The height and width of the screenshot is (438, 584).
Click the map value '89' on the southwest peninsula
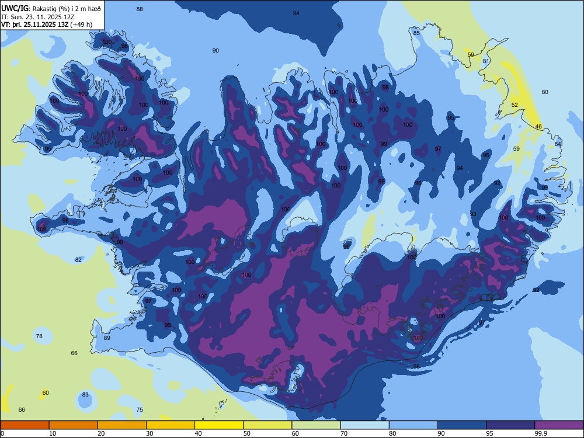pyautogui.click(x=107, y=338)
